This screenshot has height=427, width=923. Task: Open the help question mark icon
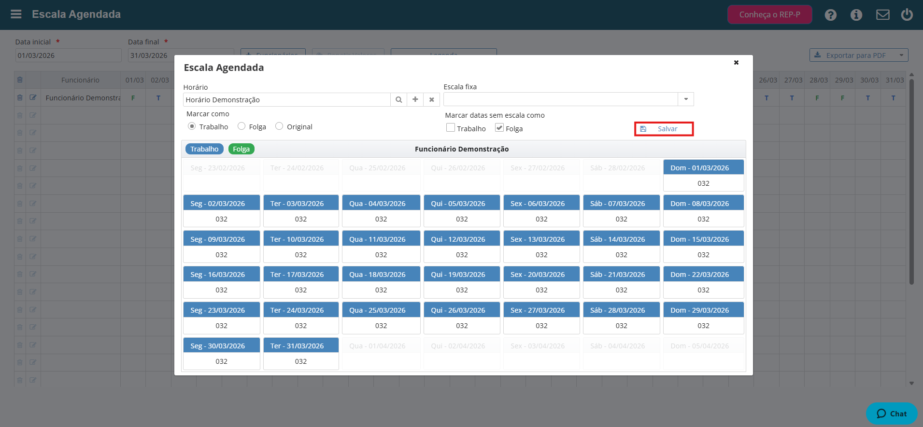(830, 15)
